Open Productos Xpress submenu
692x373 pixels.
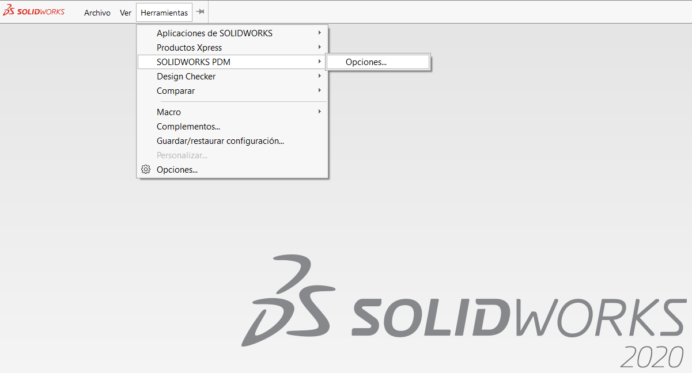tap(232, 48)
